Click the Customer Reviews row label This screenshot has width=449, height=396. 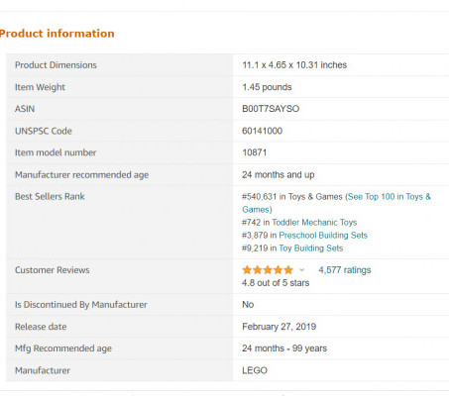click(53, 270)
